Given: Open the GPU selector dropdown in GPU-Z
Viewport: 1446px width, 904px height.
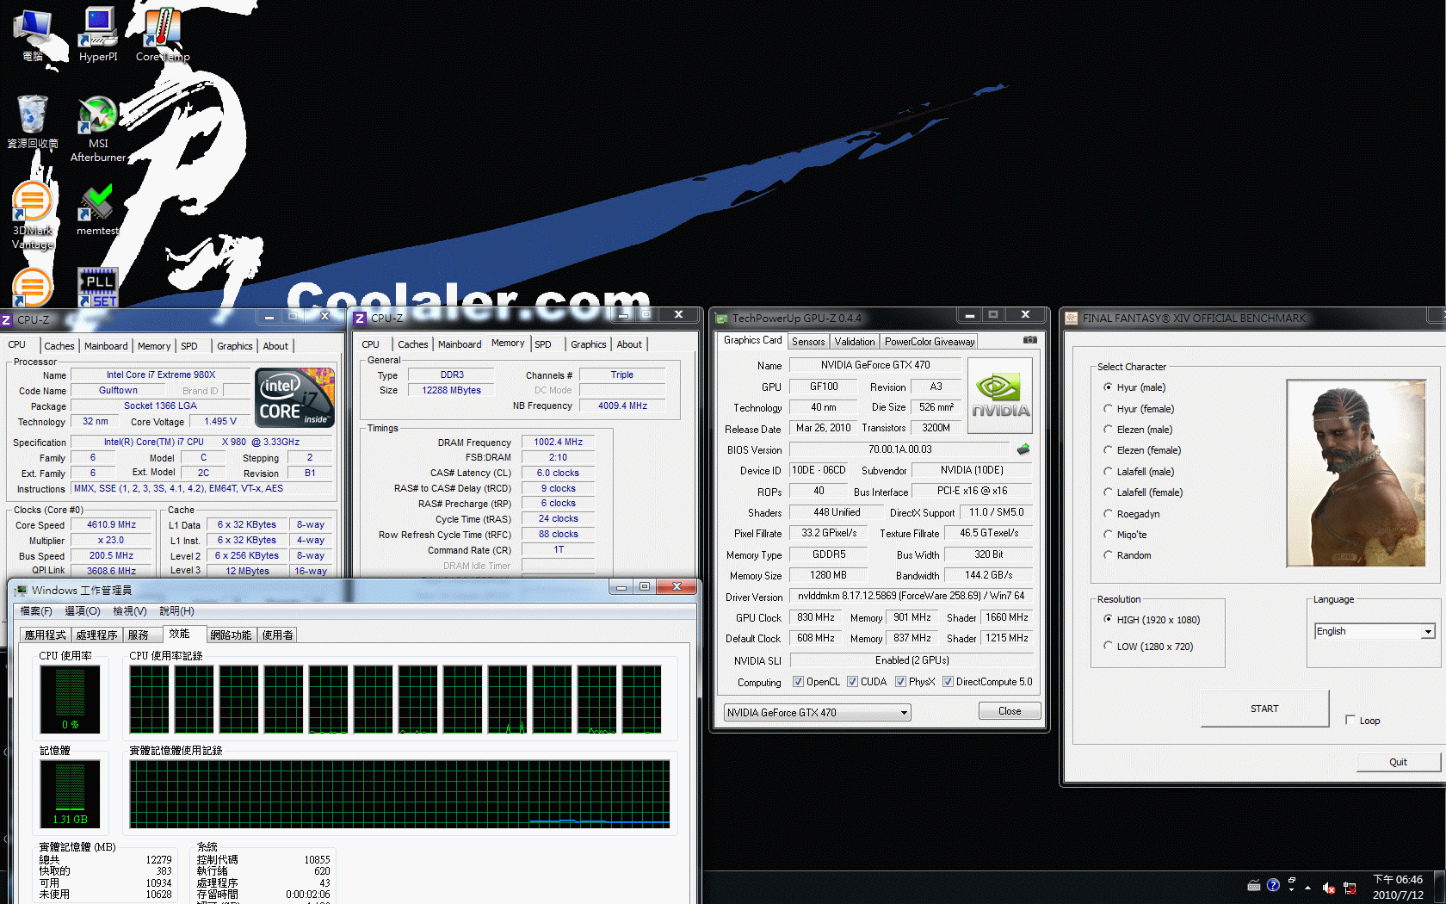Looking at the screenshot, I should tap(817, 713).
